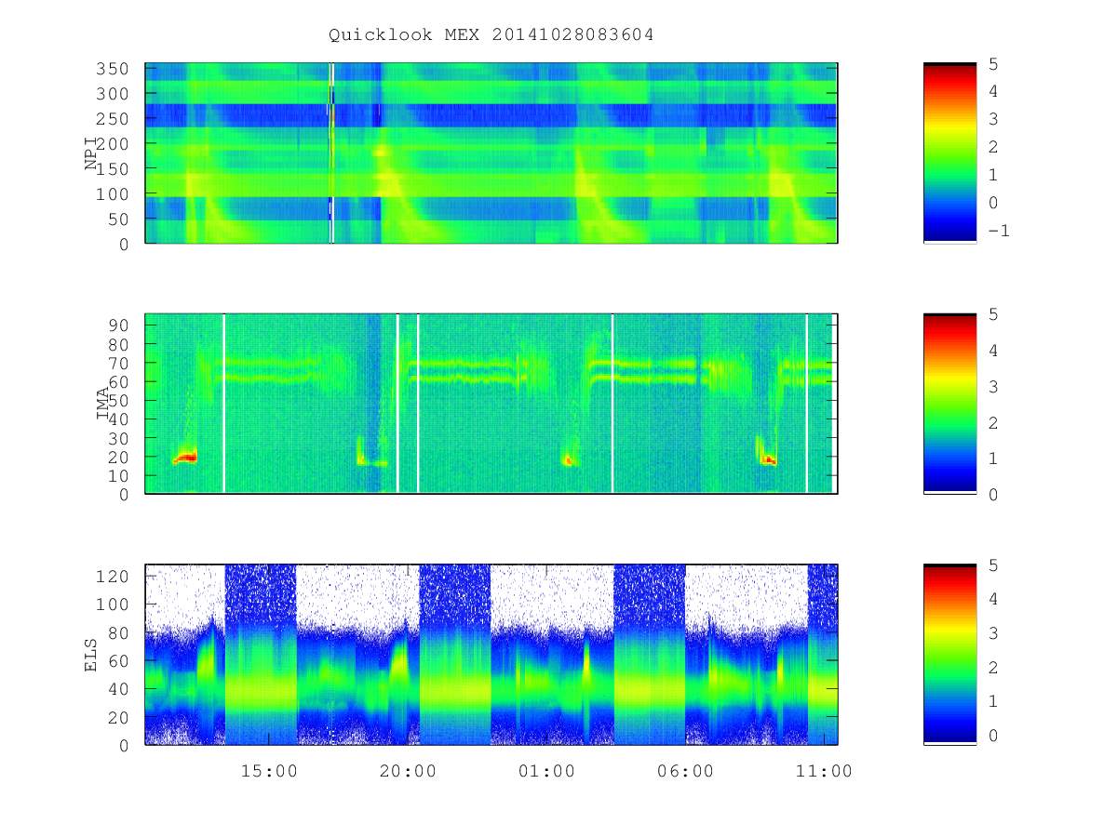The image size is (1117, 837).
Task: Select the IMA spectrogram panel
Action: 491,404
